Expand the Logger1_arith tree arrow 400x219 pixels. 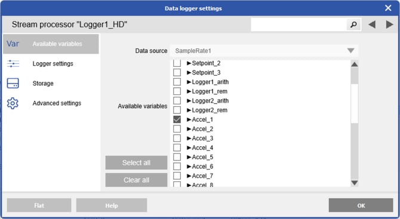[x=189, y=82]
